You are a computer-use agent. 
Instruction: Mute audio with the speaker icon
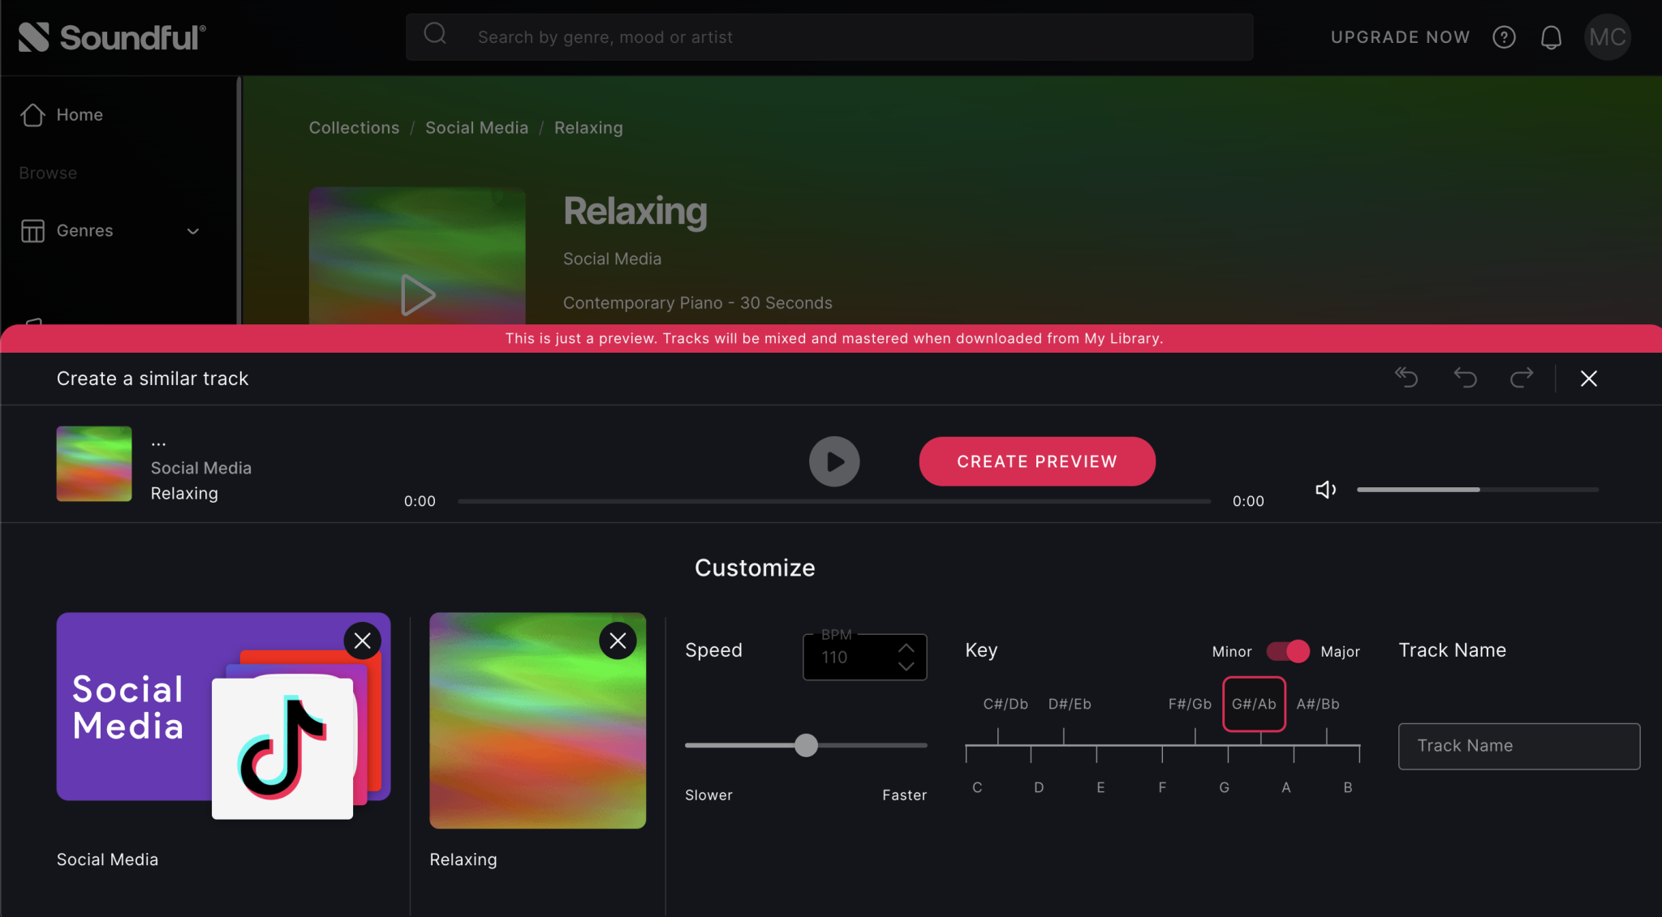[x=1324, y=489]
